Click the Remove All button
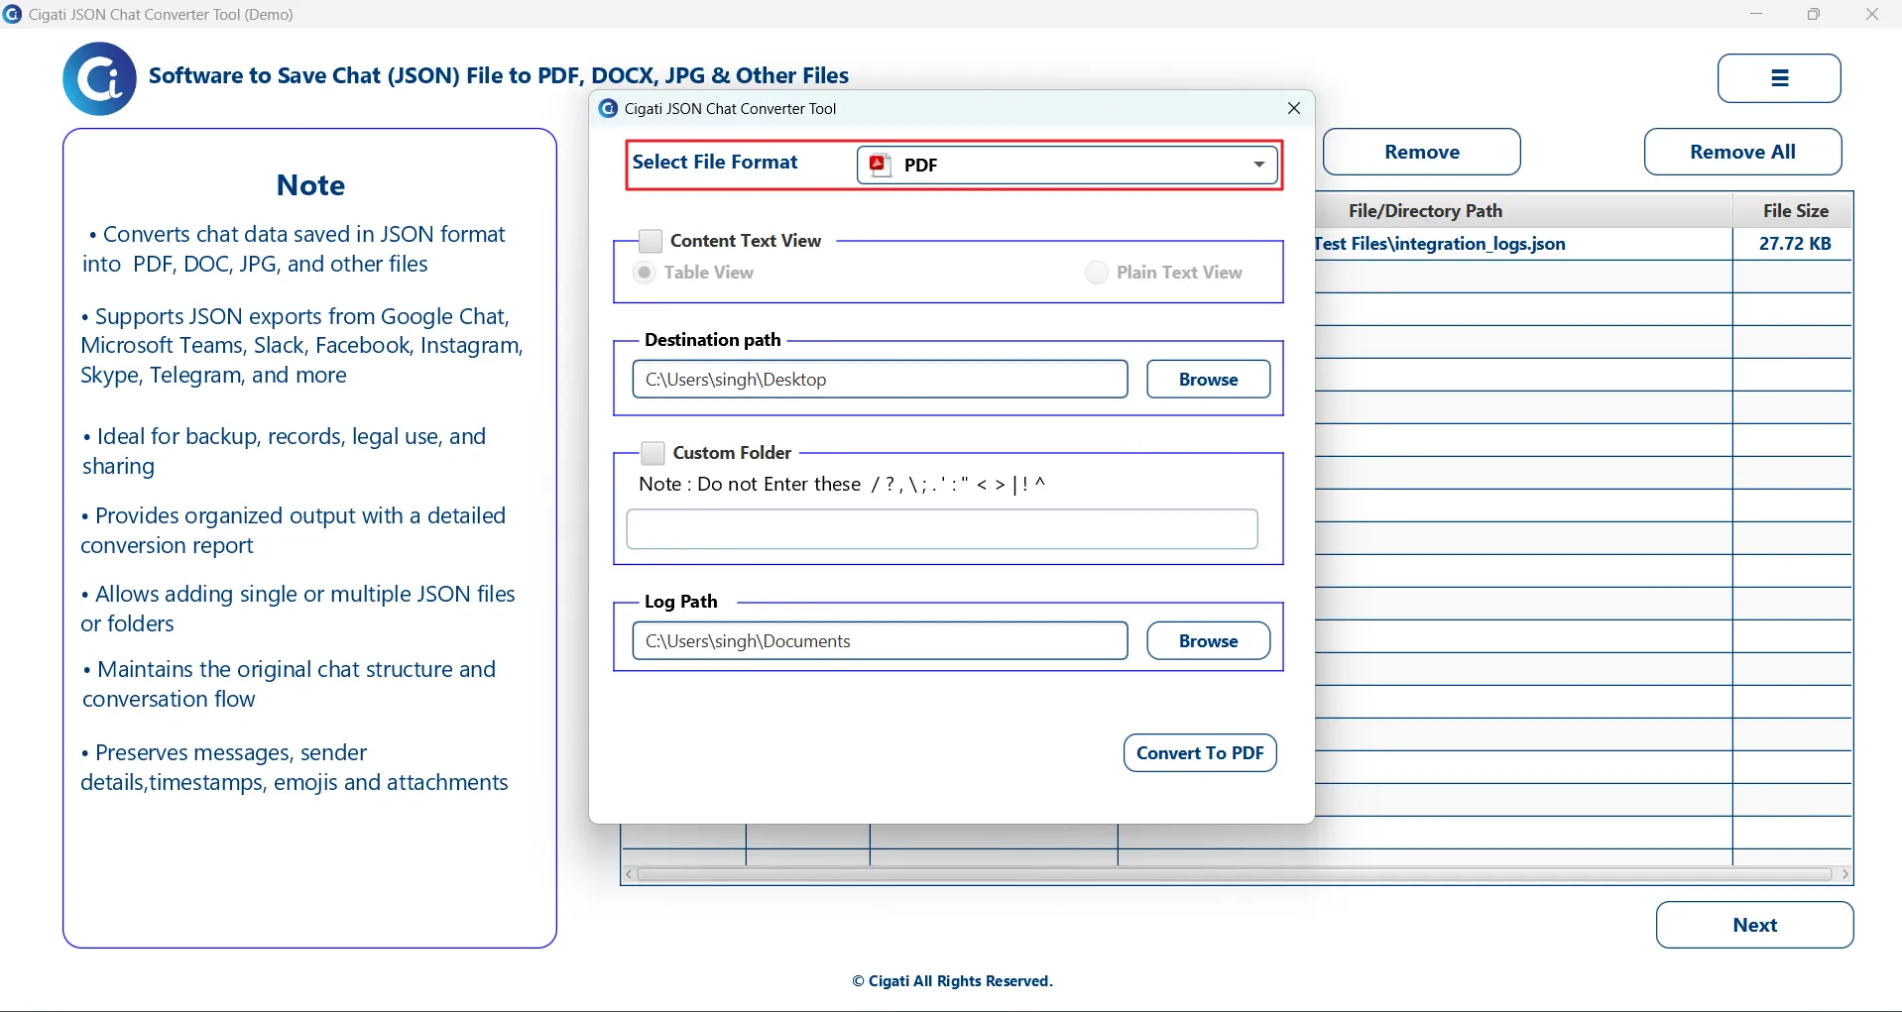The width and height of the screenshot is (1902, 1012). pos(1742,152)
